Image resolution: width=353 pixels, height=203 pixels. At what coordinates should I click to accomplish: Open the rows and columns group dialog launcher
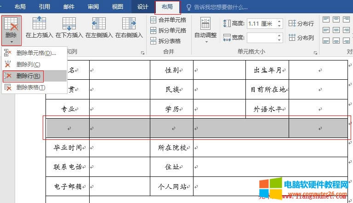click(x=142, y=53)
